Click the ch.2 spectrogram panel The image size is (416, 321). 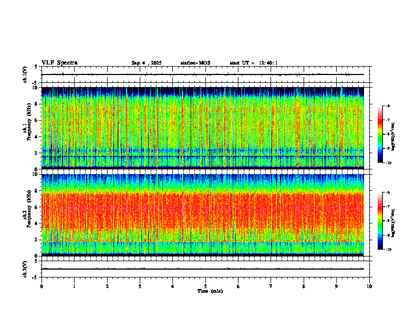click(x=203, y=215)
